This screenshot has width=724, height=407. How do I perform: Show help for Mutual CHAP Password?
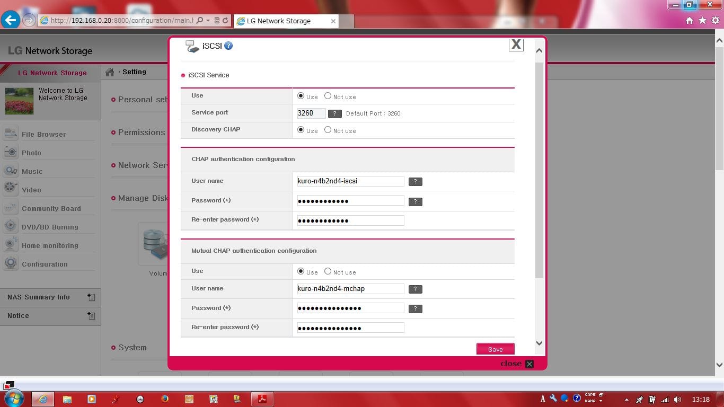coord(415,308)
